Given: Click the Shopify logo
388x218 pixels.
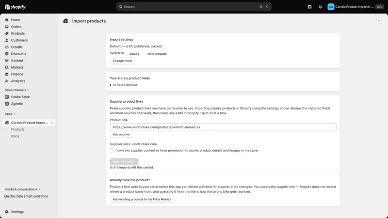Looking at the screenshot, I should click(15, 7).
